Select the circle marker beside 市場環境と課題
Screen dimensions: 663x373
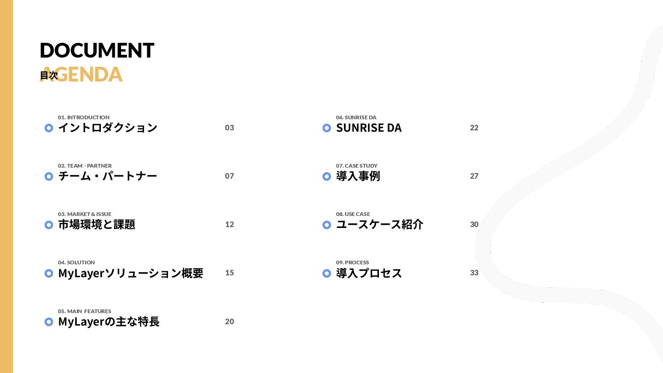pyautogui.click(x=49, y=225)
